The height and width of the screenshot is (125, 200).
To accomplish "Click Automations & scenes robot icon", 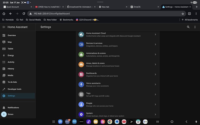I will click(x=81, y=55).
